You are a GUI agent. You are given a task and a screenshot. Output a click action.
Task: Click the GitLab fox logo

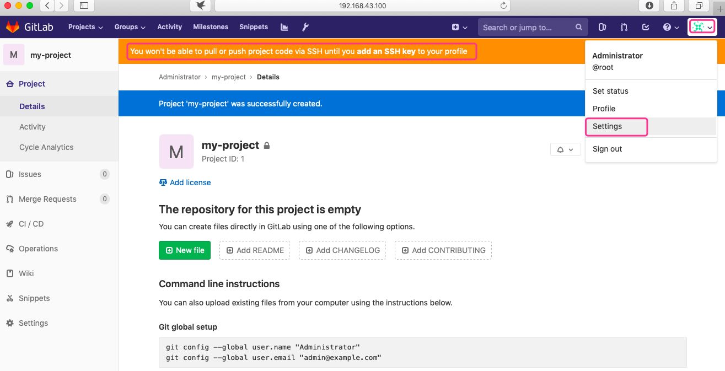pyautogui.click(x=12, y=27)
